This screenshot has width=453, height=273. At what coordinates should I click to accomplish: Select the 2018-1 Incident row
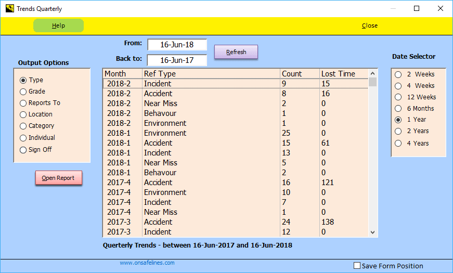[236, 153]
